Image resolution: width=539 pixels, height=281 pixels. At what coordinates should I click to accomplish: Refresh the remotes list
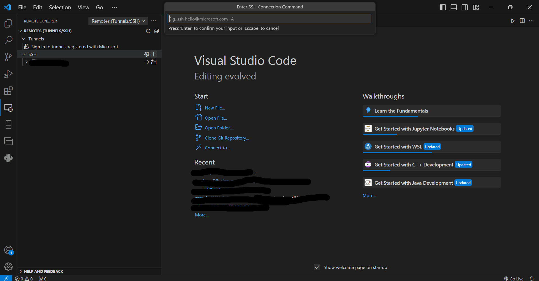148,31
